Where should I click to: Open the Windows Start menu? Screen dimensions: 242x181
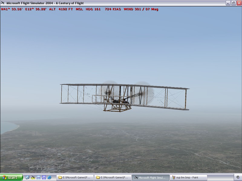pos(11,177)
